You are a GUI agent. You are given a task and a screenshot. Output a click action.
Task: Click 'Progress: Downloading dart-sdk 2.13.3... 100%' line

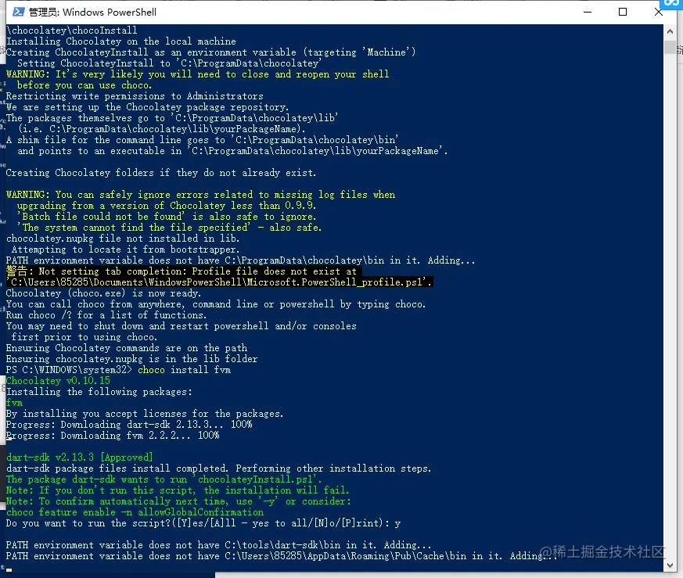129,425
